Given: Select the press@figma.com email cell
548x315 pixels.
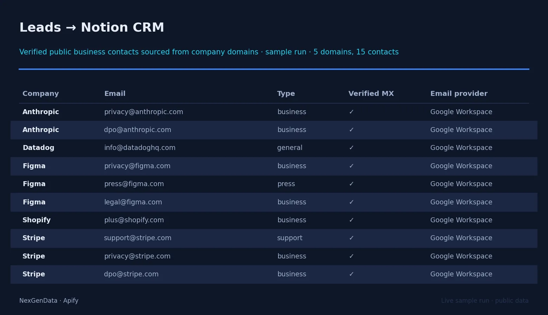Looking at the screenshot, I should 134,184.
